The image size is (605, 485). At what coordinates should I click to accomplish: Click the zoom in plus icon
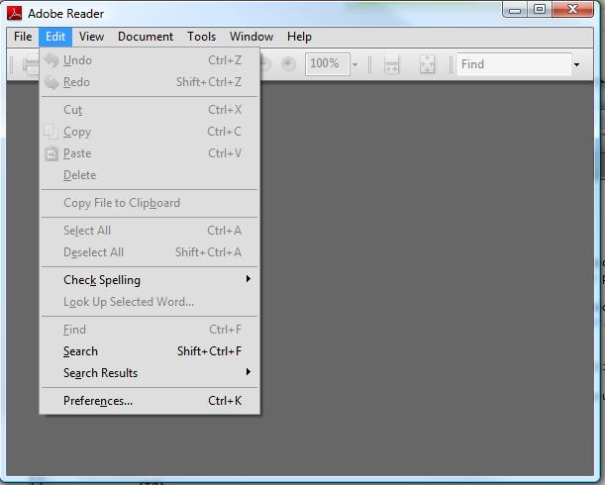pos(288,64)
